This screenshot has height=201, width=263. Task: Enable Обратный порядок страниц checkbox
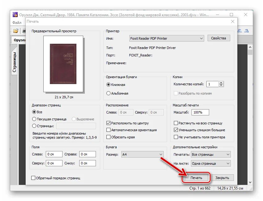pos(33,178)
